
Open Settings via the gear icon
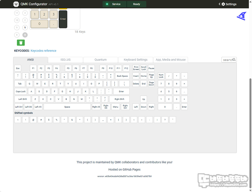[223, 4]
